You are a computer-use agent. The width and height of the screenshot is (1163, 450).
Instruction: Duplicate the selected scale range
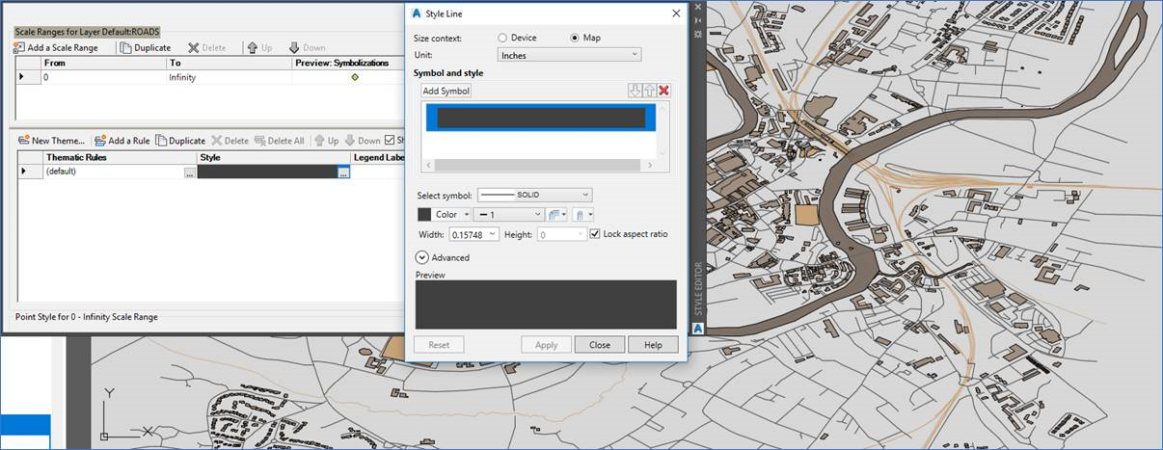point(146,47)
